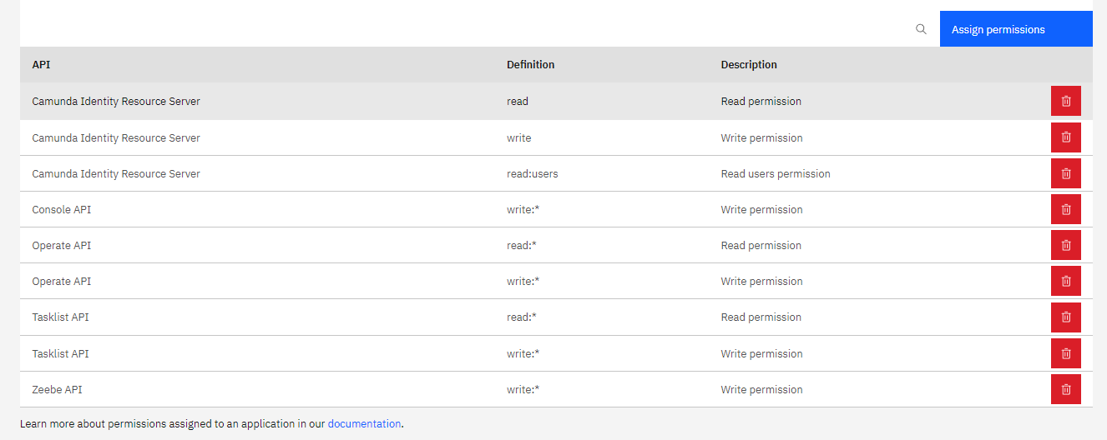Open the search magnifier icon
The width and height of the screenshot is (1107, 440).
point(921,29)
